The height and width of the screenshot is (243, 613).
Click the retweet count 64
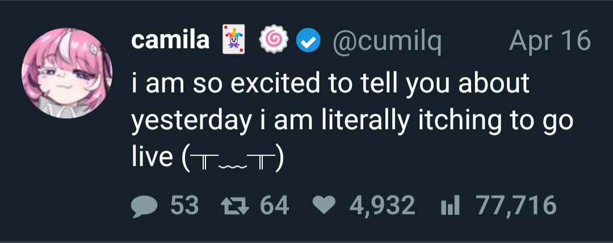pyautogui.click(x=274, y=206)
